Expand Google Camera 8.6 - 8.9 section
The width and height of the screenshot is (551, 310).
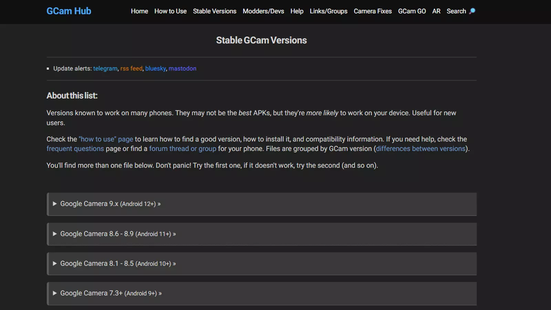tap(262, 234)
